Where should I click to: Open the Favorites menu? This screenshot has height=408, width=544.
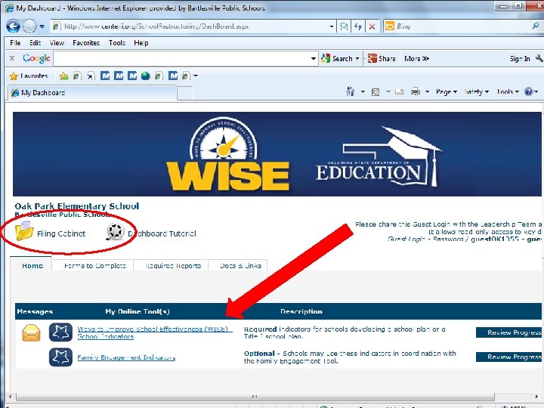click(86, 42)
